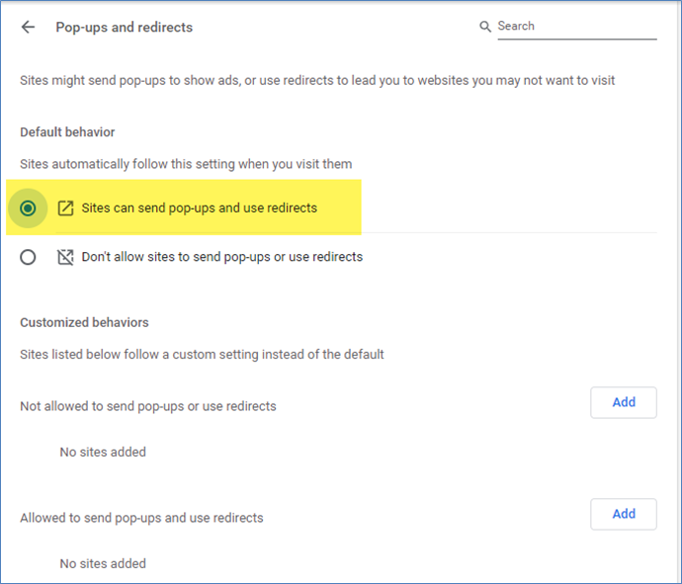Click the Pop-ups and redirects page title
682x584 pixels.
click(x=124, y=28)
